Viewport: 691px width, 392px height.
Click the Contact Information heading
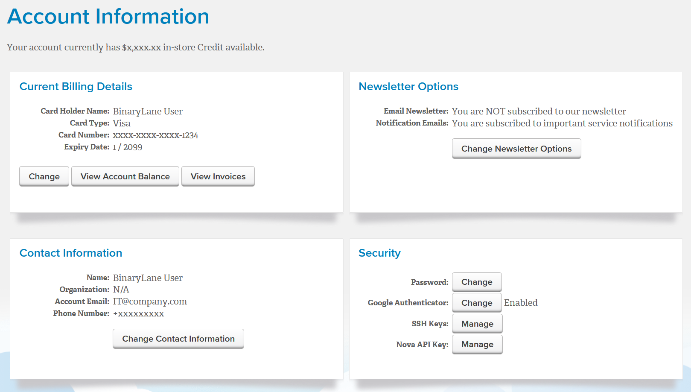coord(71,253)
